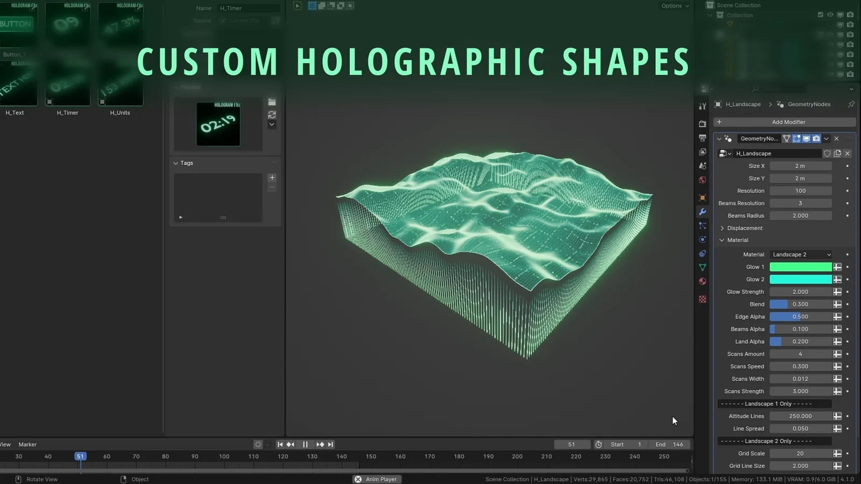The image size is (861, 484).
Task: Toggle viewport display of the GeometryNodes modifier
Action: 807,138
